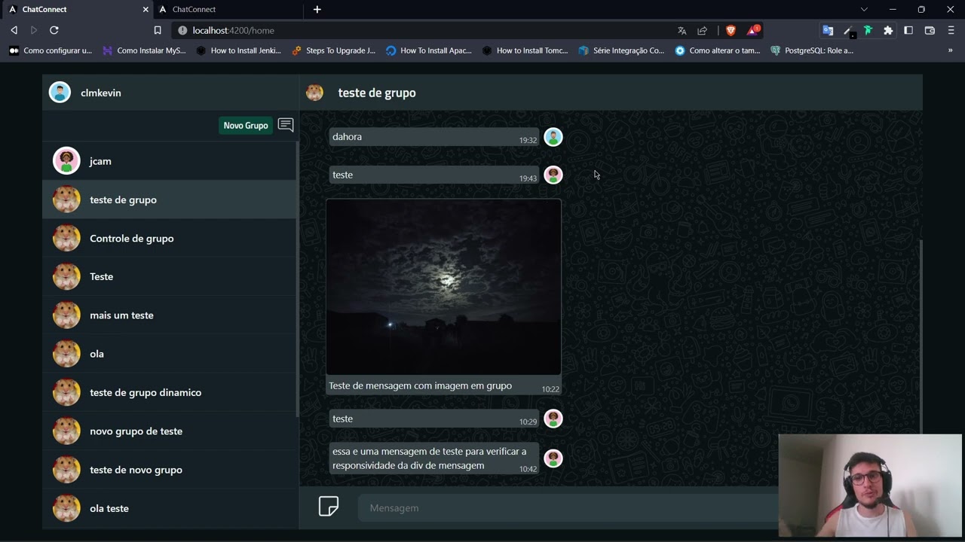Select the teste de grupo chat
Screen dimensions: 965x542
click(x=170, y=199)
